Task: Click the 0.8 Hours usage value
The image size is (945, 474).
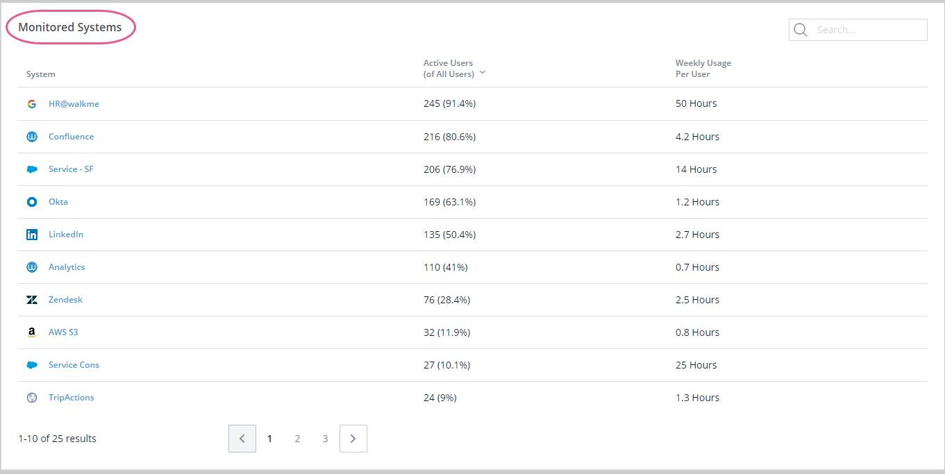Action: pyautogui.click(x=697, y=332)
